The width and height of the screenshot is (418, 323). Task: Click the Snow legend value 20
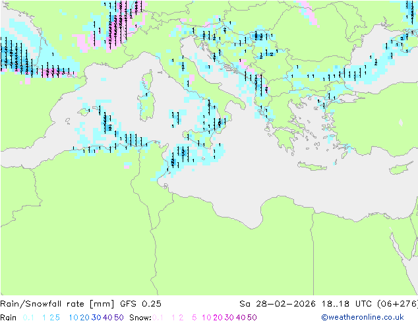218,318
